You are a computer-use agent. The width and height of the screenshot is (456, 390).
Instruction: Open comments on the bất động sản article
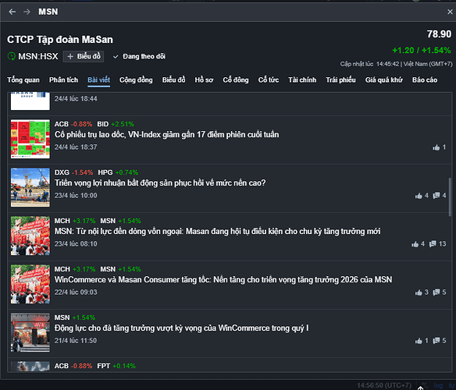[x=436, y=196]
